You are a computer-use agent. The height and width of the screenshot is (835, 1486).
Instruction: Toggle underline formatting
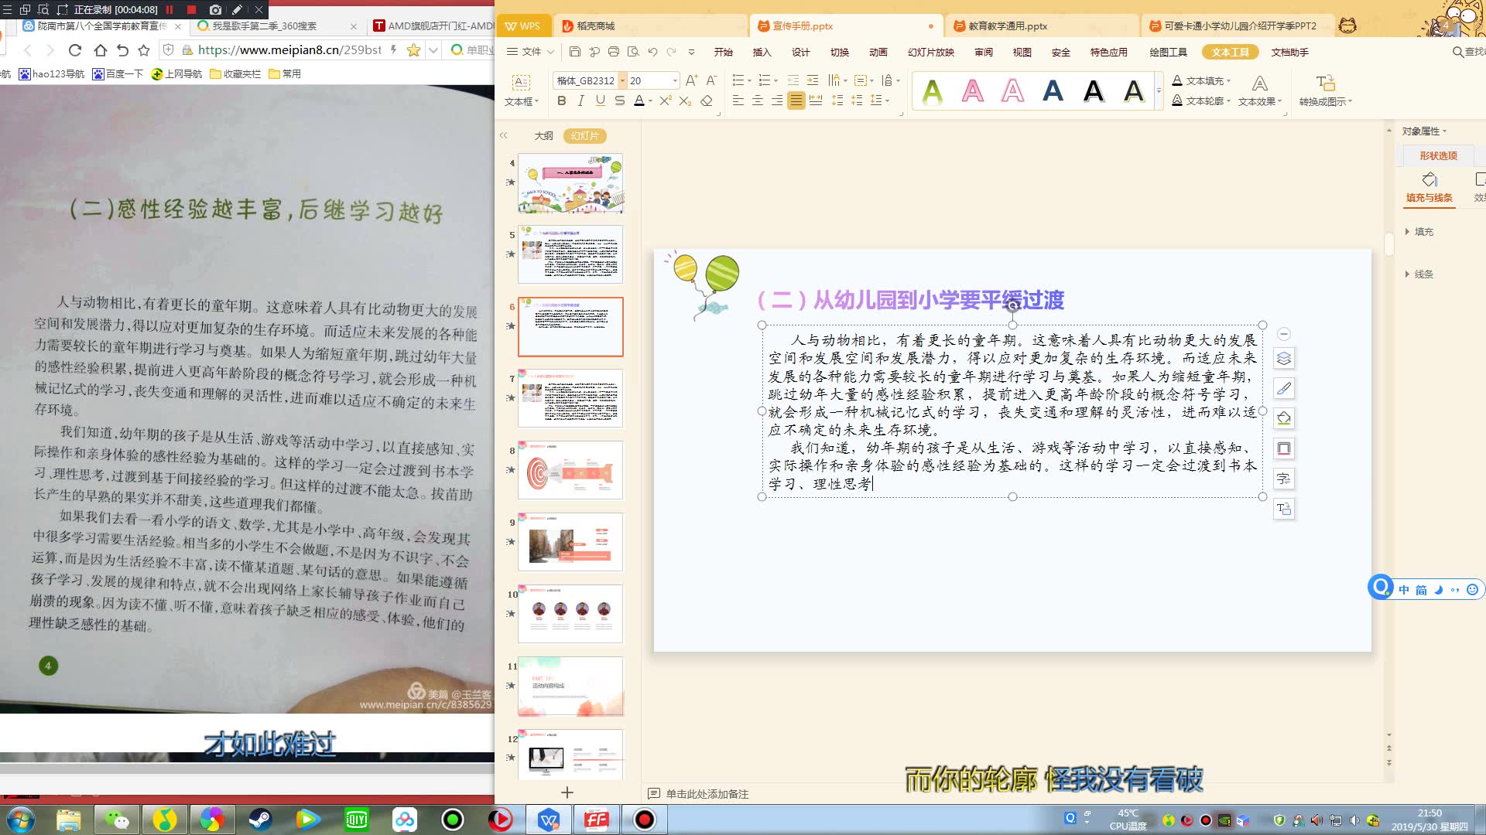[600, 101]
